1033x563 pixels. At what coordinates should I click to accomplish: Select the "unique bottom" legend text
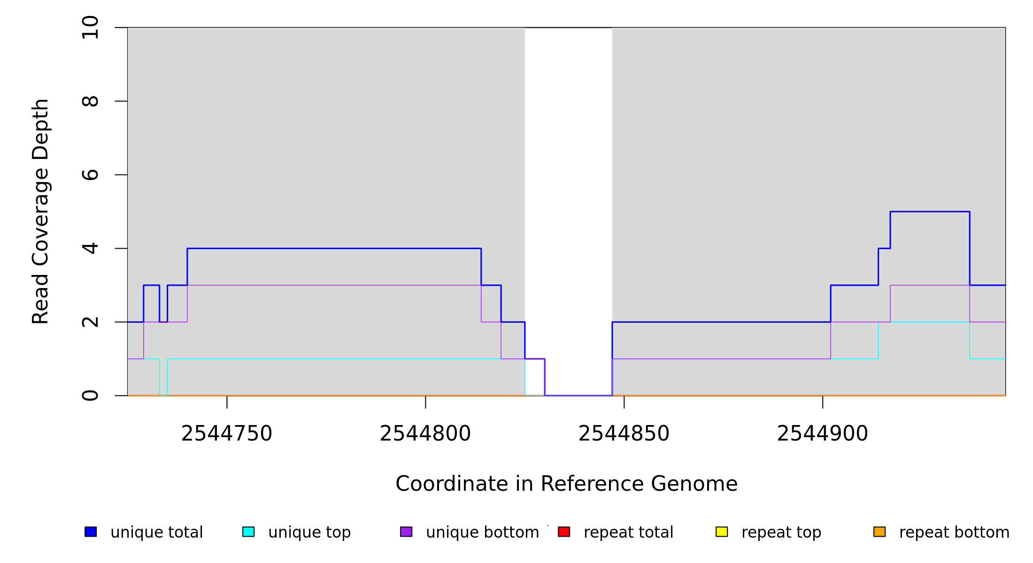482,533
